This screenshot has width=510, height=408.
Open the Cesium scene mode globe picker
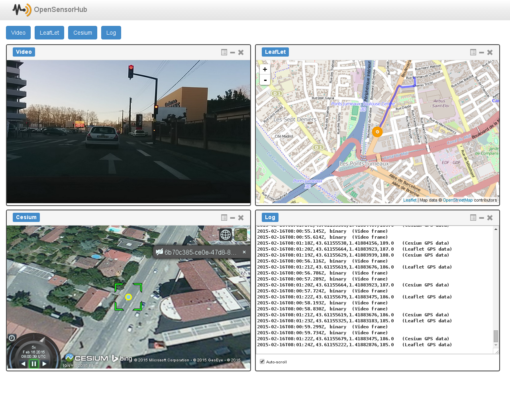(x=226, y=235)
